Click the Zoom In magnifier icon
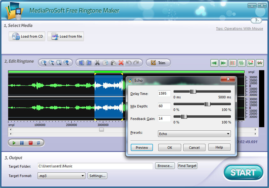The height and width of the screenshot is (188, 269). tap(44, 63)
